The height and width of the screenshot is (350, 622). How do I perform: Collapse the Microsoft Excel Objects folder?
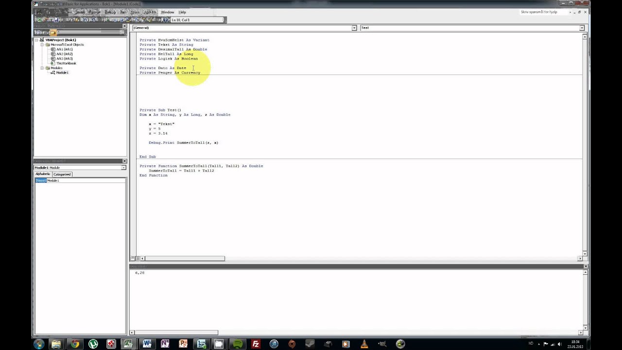click(x=42, y=45)
